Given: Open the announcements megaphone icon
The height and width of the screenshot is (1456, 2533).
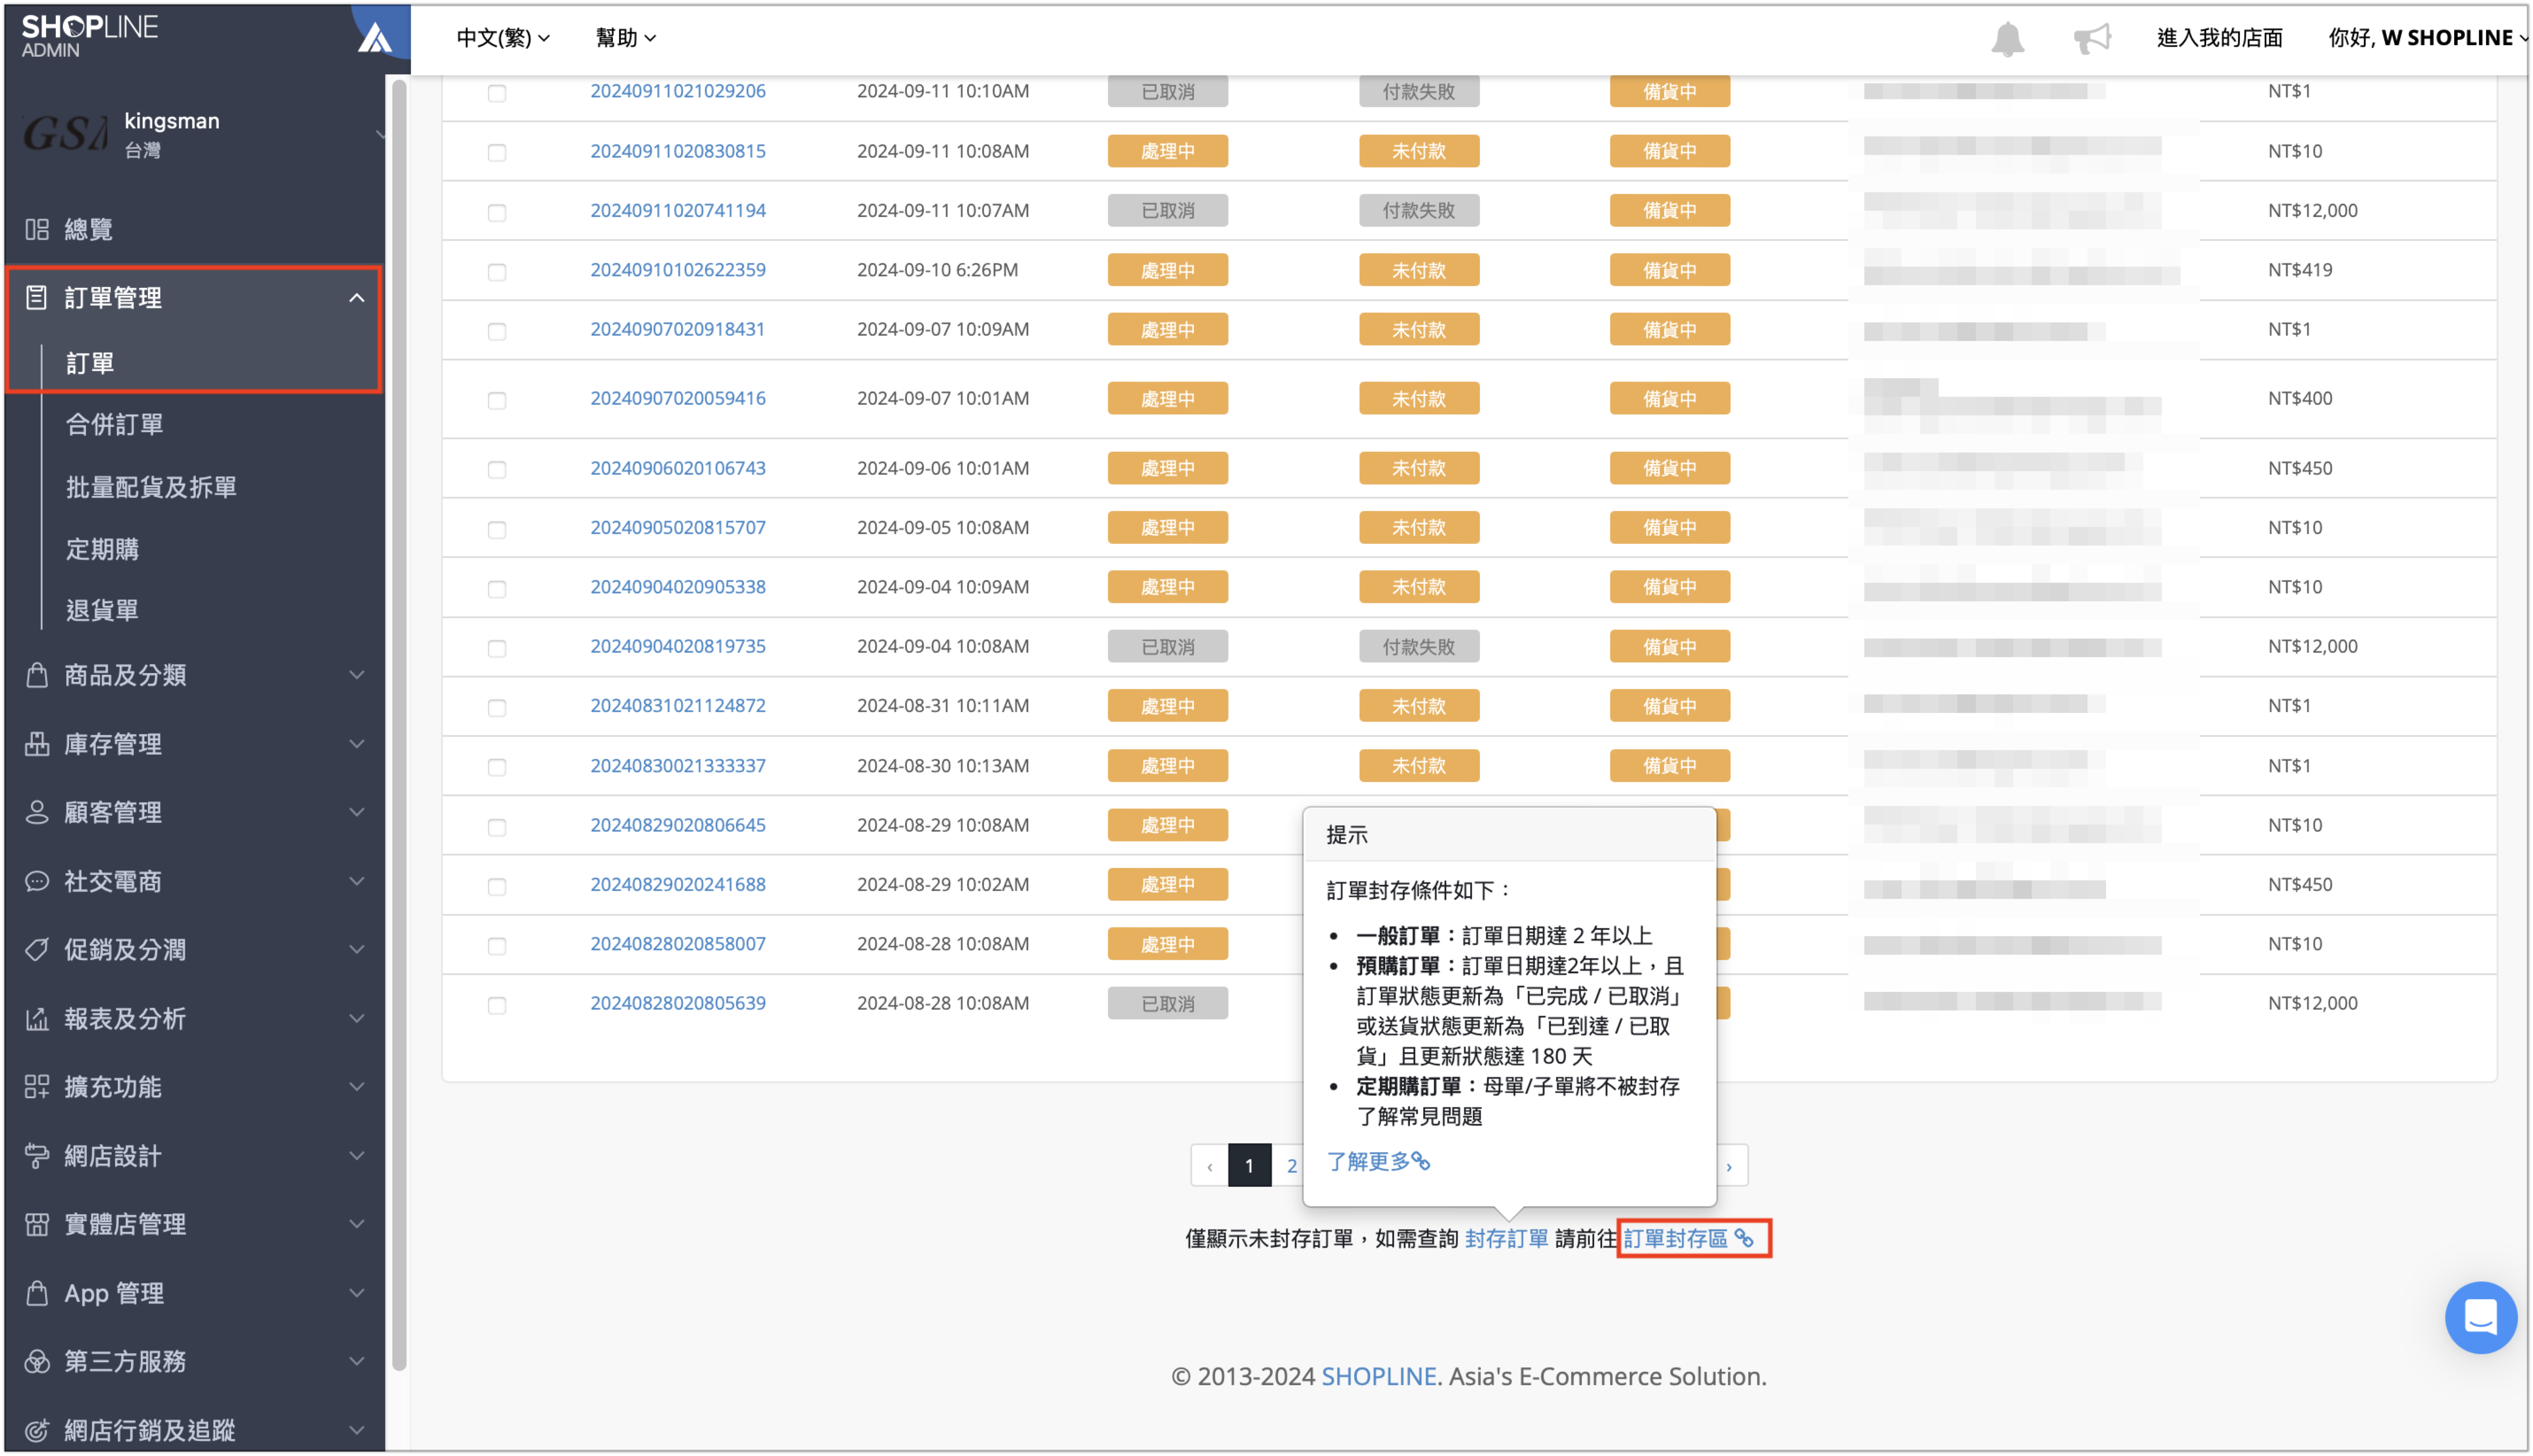Looking at the screenshot, I should pos(2091,39).
